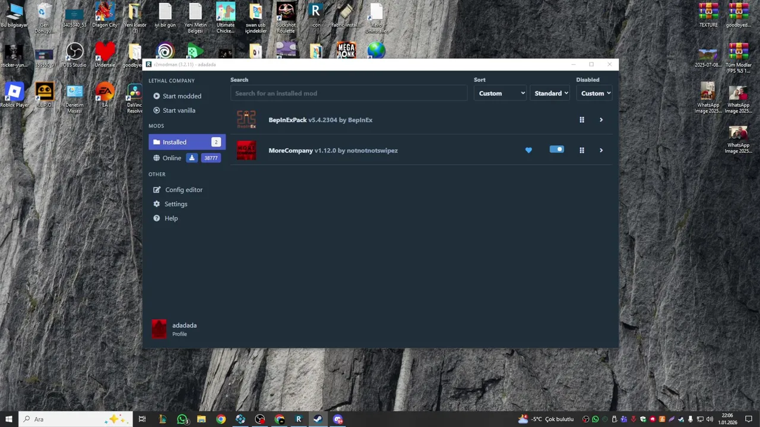Screen dimensions: 760x427
Task: Select the EA desktop icon
Action: pos(104,95)
